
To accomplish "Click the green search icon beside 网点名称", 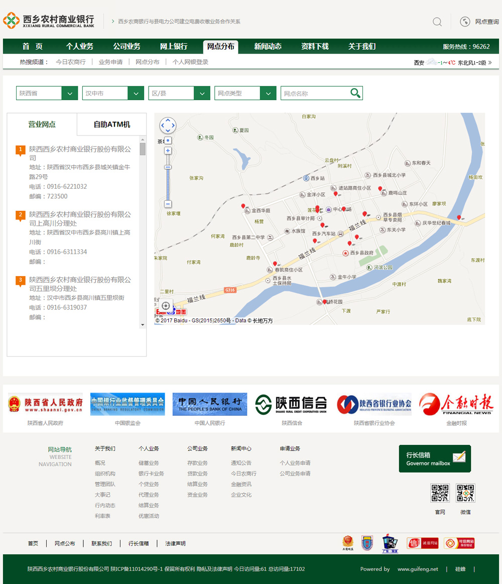I will pyautogui.click(x=355, y=93).
